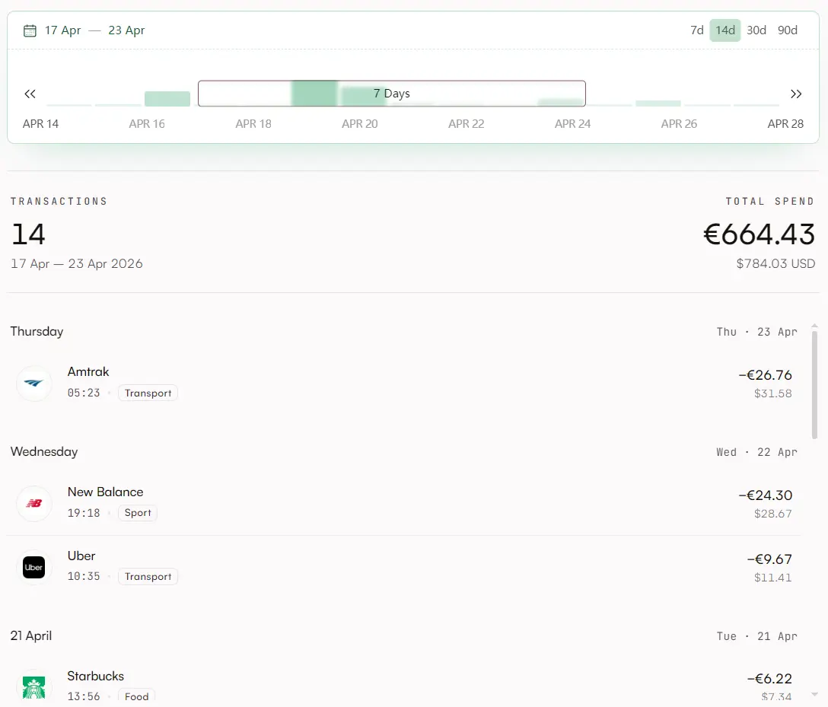Click the Starbucks merchant logo
Image resolution: width=828 pixels, height=707 pixels.
coord(33,685)
